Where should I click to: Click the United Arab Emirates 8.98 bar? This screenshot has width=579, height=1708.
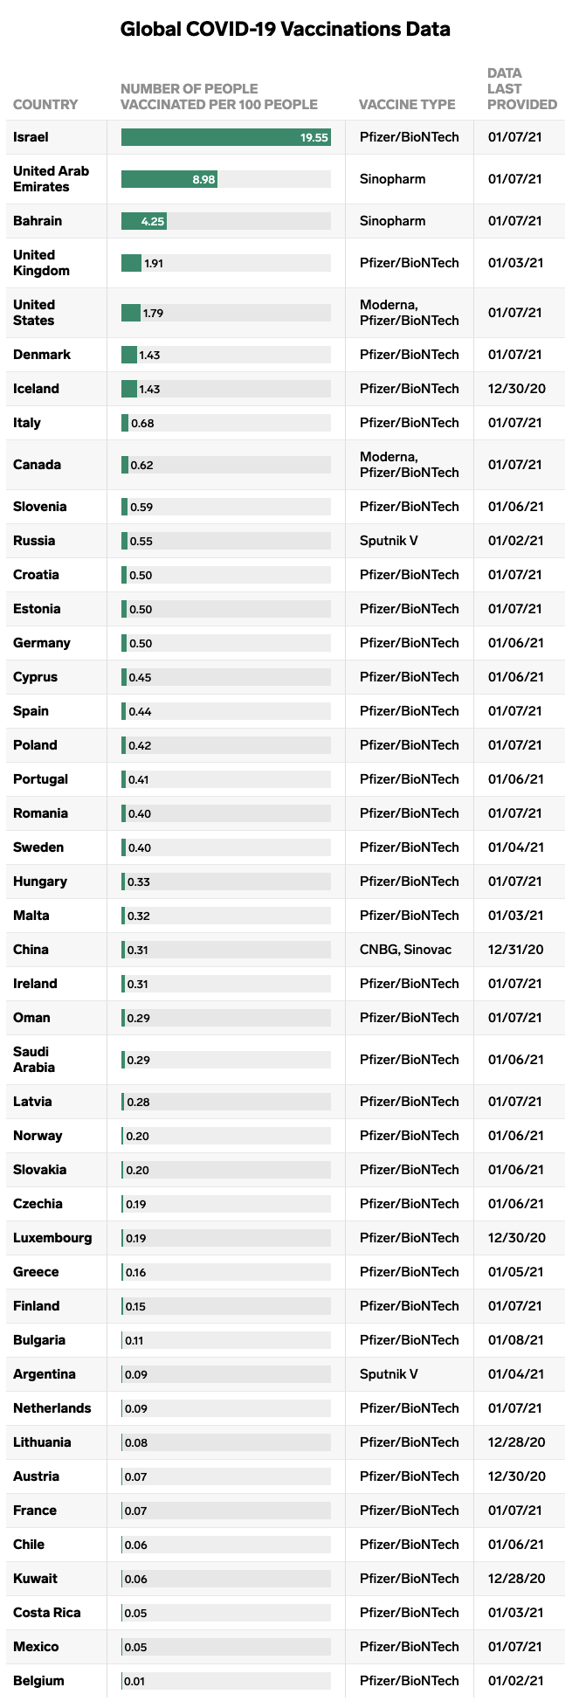[169, 179]
